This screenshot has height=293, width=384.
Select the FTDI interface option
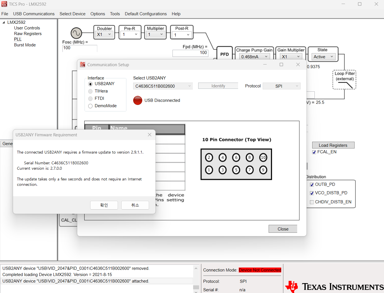(x=90, y=99)
